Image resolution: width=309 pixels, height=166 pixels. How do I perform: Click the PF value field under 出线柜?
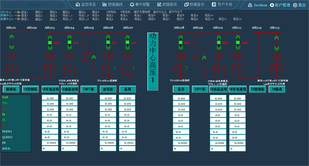tap(108, 143)
